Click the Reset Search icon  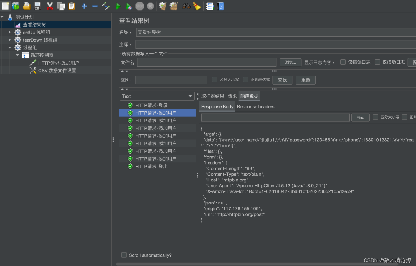click(x=197, y=6)
